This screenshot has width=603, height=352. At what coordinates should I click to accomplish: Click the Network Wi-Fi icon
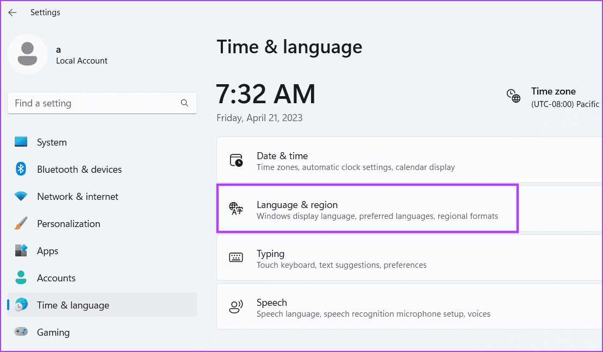[x=21, y=196]
